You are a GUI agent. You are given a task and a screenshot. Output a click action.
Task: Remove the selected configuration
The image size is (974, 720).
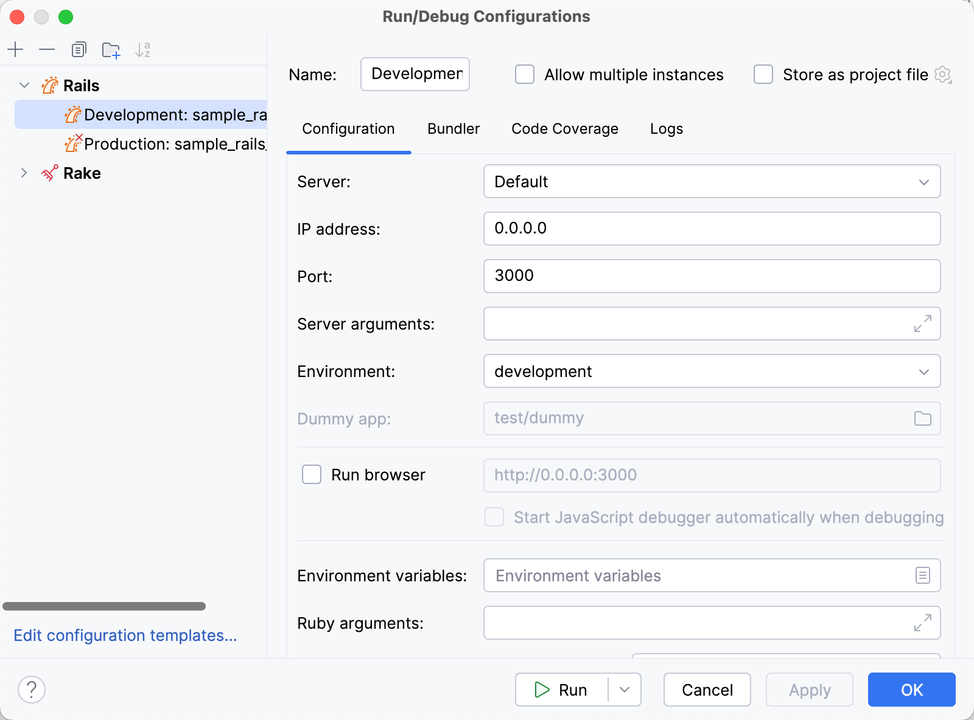(x=47, y=49)
